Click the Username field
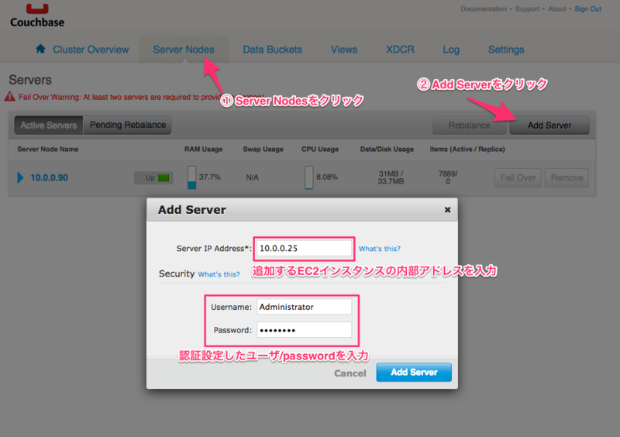The width and height of the screenshot is (620, 437). coord(304,307)
